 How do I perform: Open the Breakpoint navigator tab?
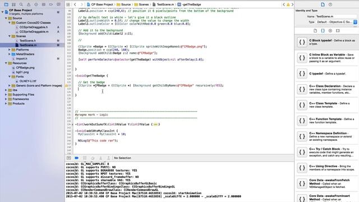(x=51, y=4)
